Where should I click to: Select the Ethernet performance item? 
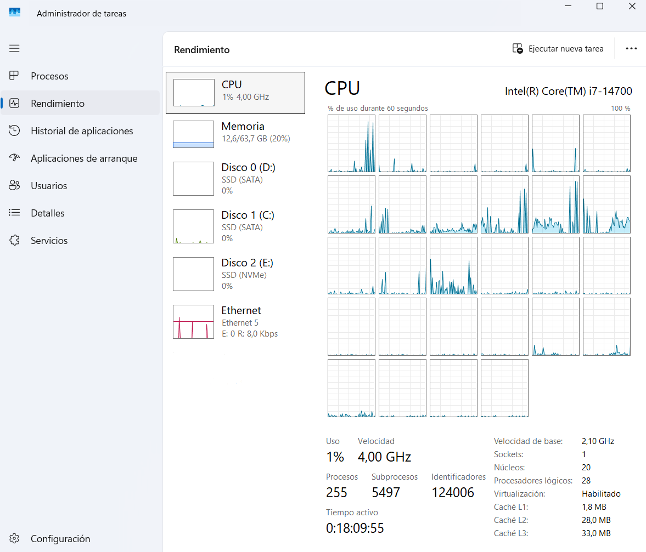(235, 322)
